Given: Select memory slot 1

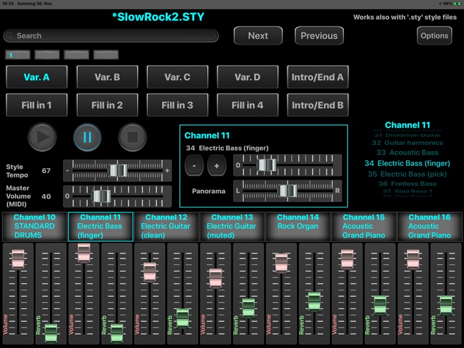Looking at the screenshot, I should pyautogui.click(x=18, y=54).
